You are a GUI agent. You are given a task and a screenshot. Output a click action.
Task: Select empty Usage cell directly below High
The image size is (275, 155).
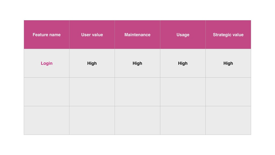[183, 92]
